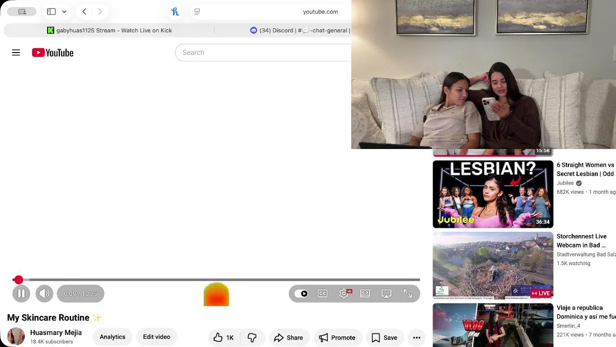Viewport: 616px width, 347px height.
Task: Toggle closed captions (CC)
Action: click(322, 294)
